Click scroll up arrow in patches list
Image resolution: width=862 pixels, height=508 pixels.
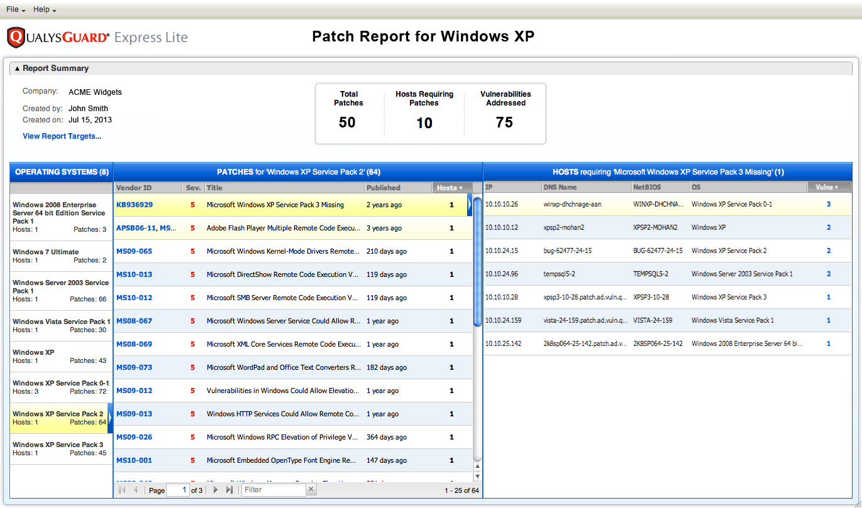(477, 467)
